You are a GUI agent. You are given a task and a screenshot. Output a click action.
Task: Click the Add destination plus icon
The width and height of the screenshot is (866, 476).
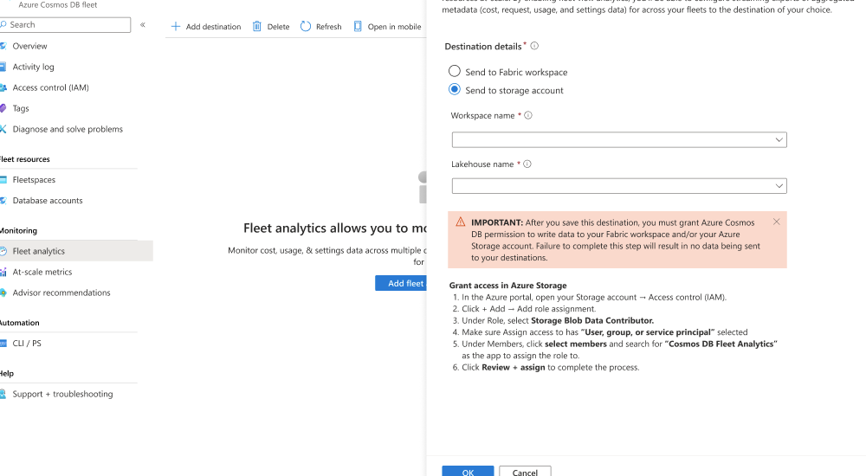[176, 27]
